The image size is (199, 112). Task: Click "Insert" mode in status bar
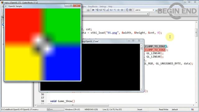(140, 109)
